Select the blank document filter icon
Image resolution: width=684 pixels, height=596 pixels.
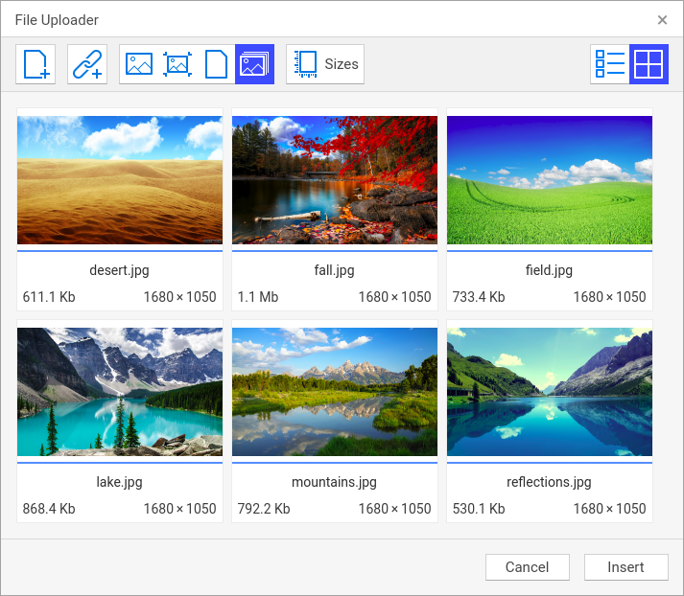tap(216, 64)
